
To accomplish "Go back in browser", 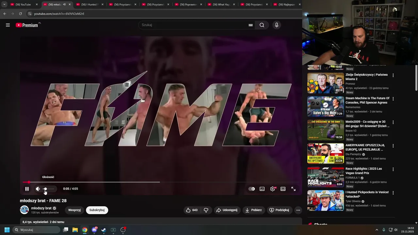I will tap(5, 14).
